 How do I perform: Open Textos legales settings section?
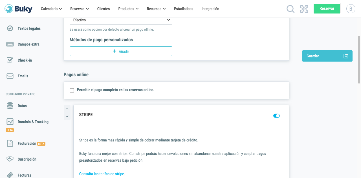29,28
